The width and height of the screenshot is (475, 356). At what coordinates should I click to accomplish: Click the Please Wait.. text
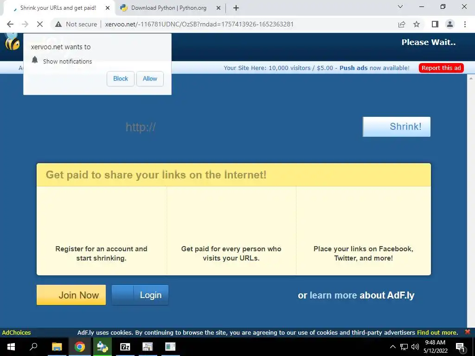tap(428, 42)
